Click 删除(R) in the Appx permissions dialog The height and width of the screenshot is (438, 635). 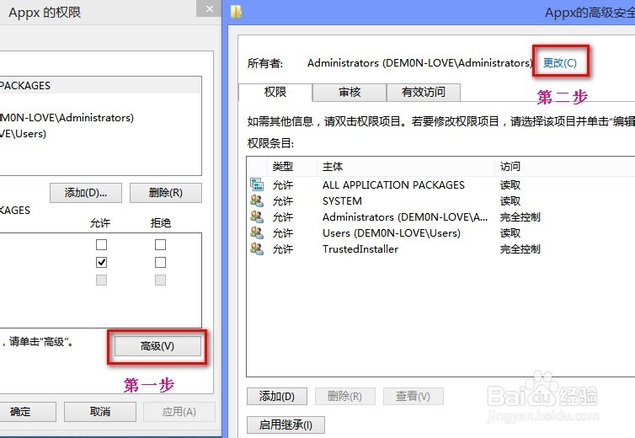pyautogui.click(x=166, y=193)
